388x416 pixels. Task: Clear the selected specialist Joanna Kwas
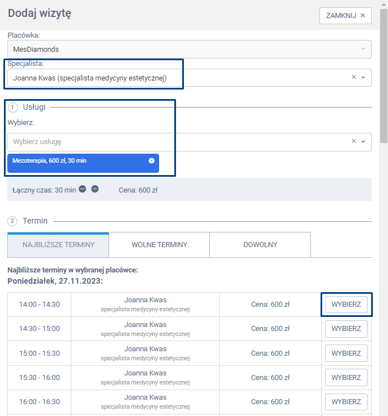tap(354, 78)
